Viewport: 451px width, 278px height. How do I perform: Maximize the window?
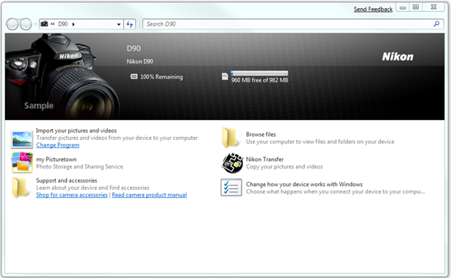click(x=416, y=7)
